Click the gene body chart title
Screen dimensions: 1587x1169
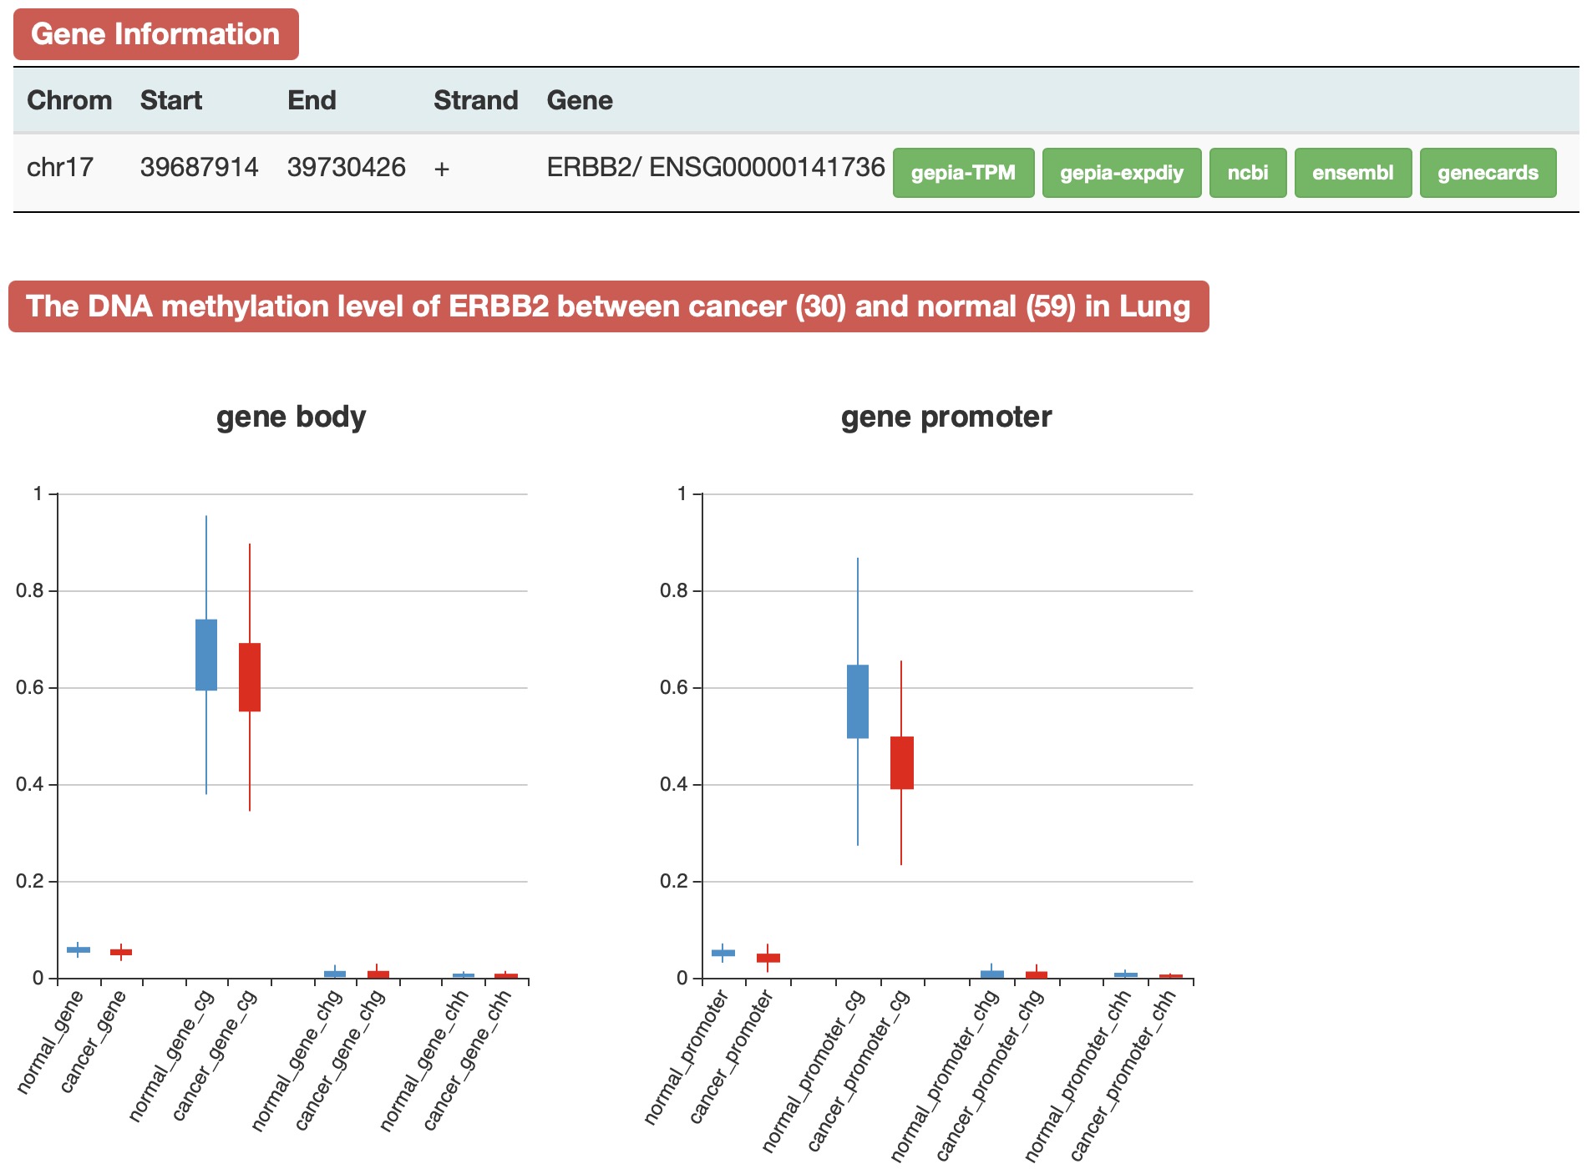(291, 416)
